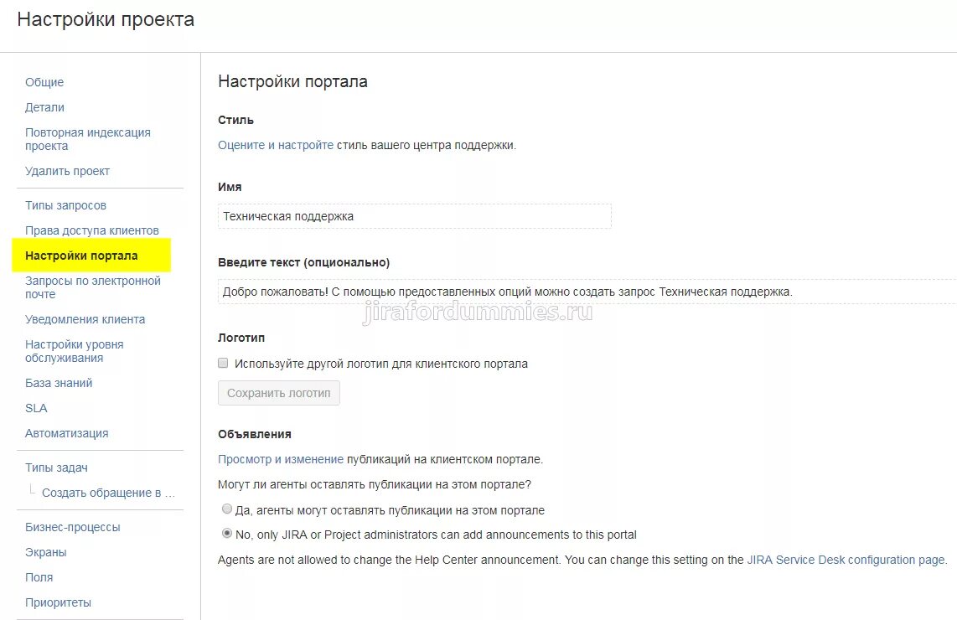
Task: Select 'Да, агенты могут оставлять публикации' radio
Action: (x=227, y=509)
